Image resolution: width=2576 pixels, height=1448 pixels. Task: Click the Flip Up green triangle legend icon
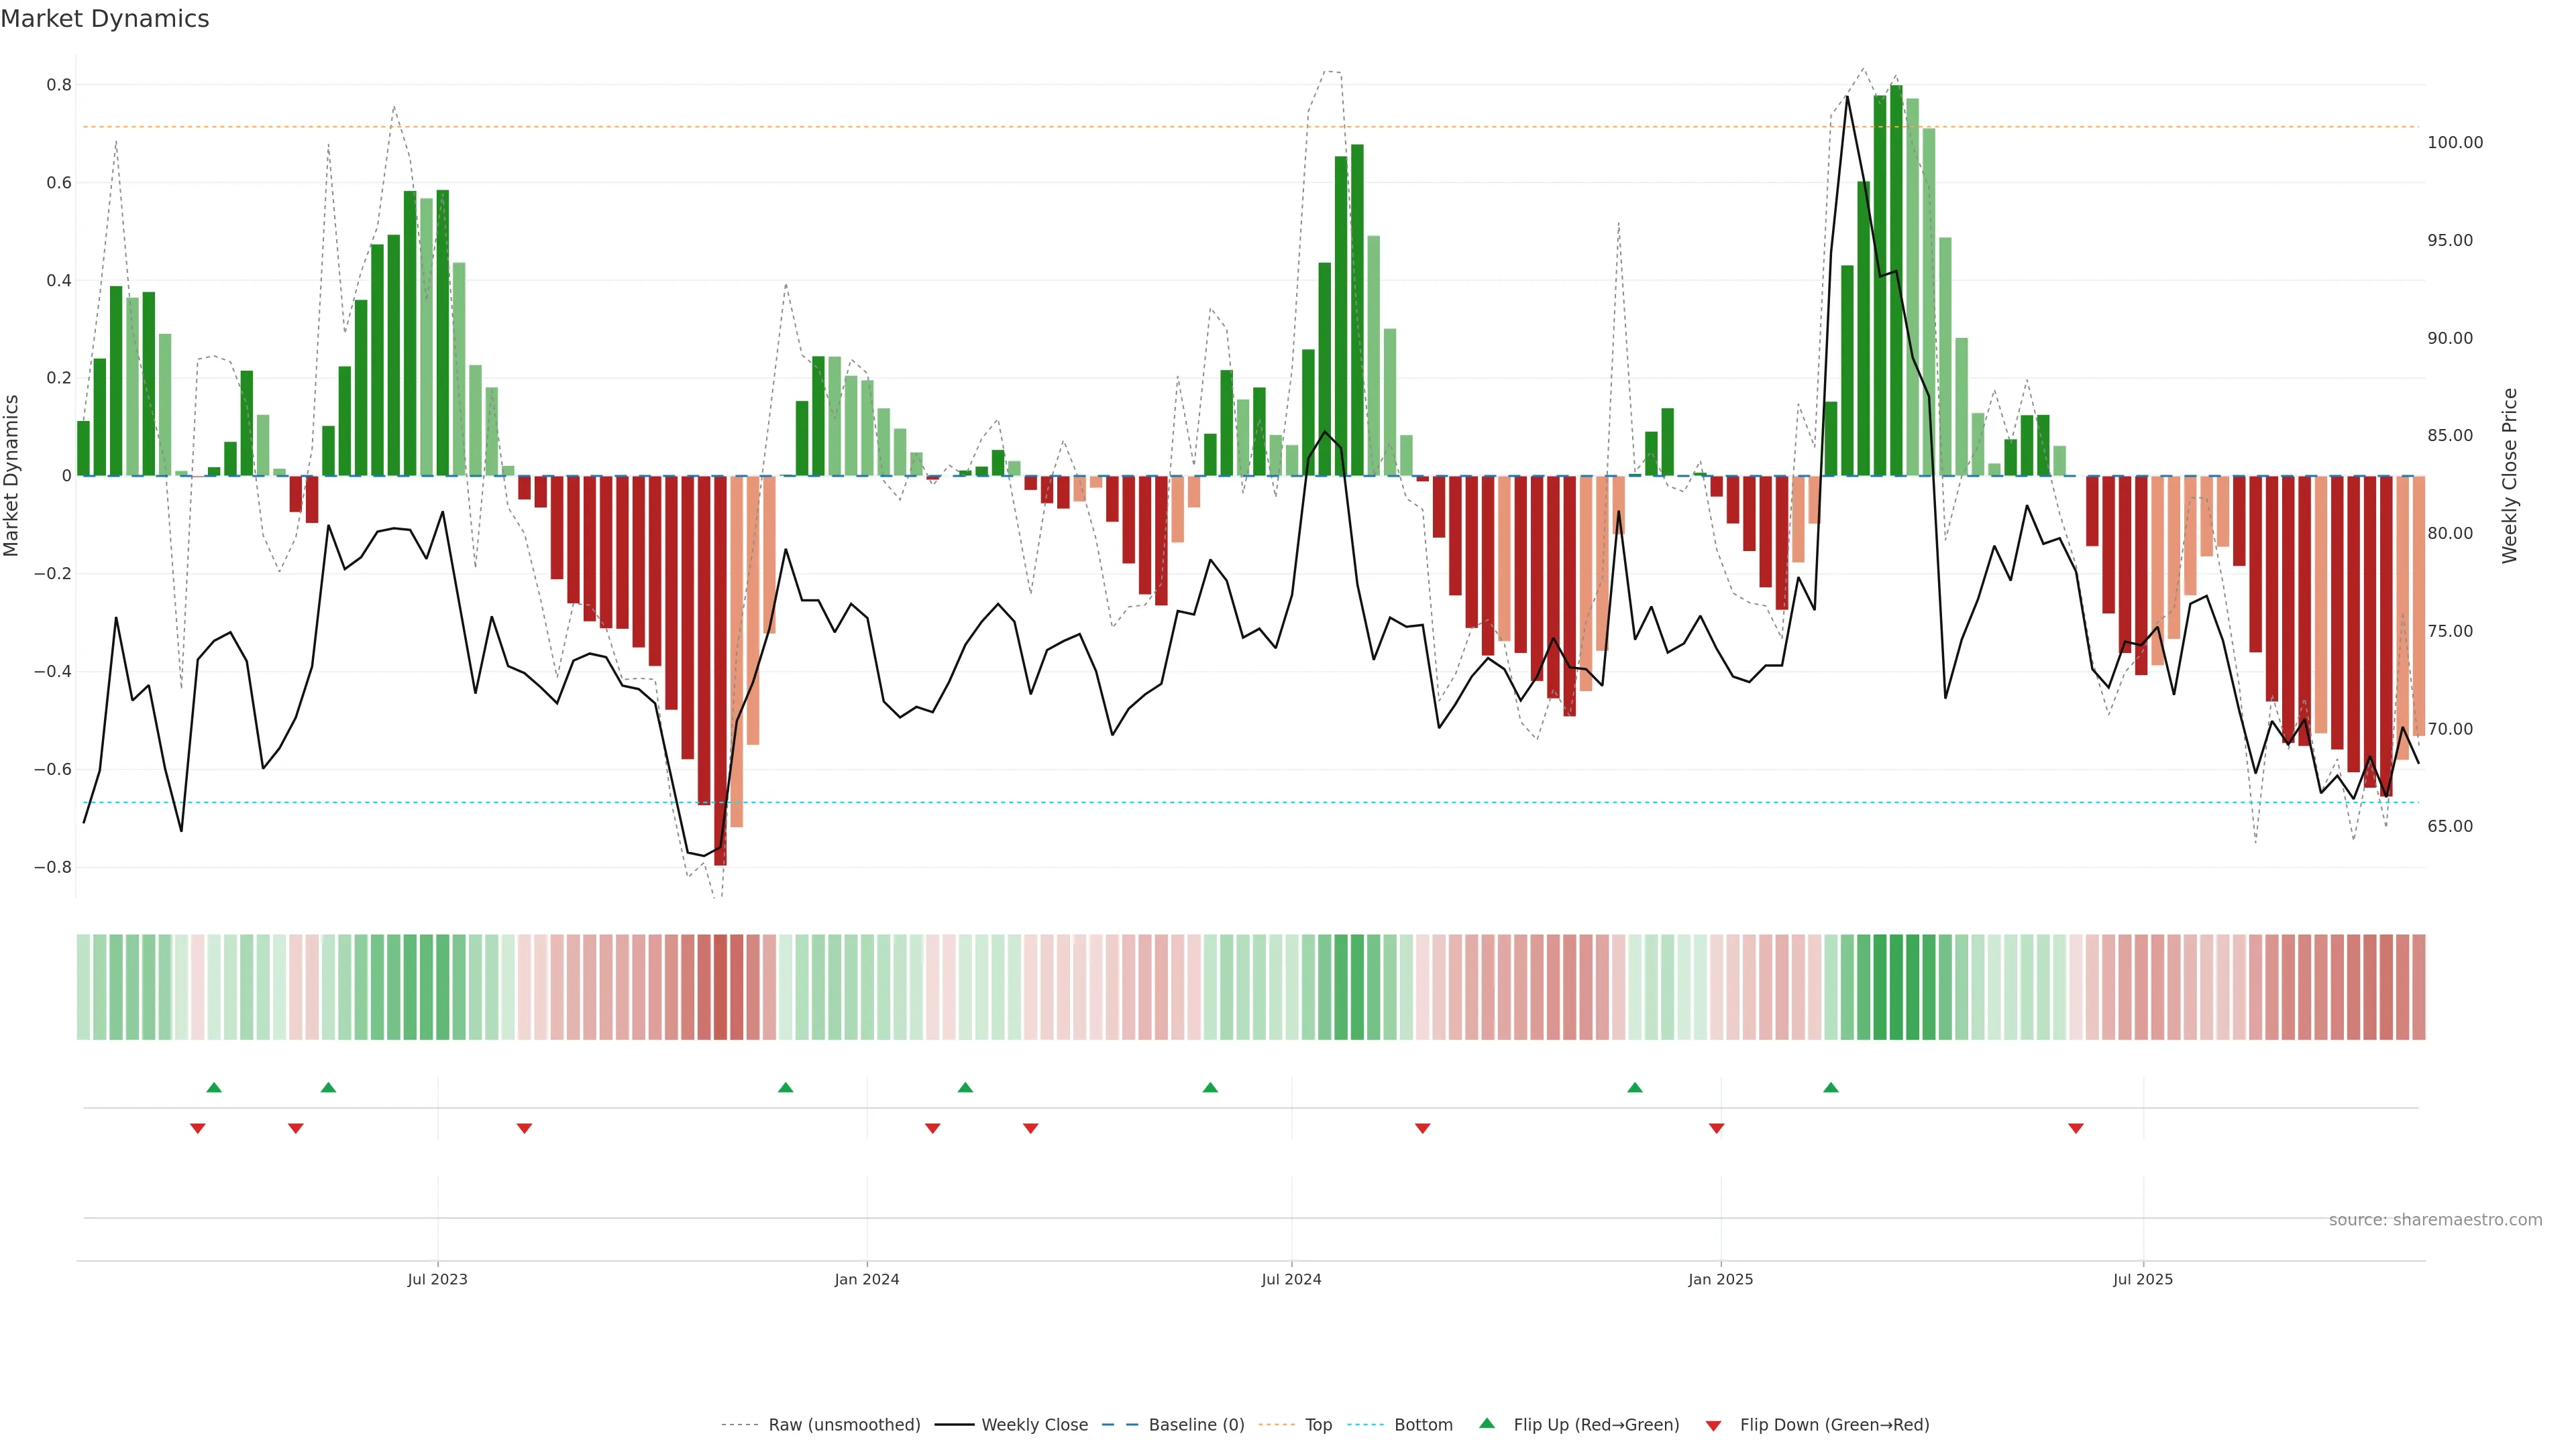[x=1487, y=1423]
